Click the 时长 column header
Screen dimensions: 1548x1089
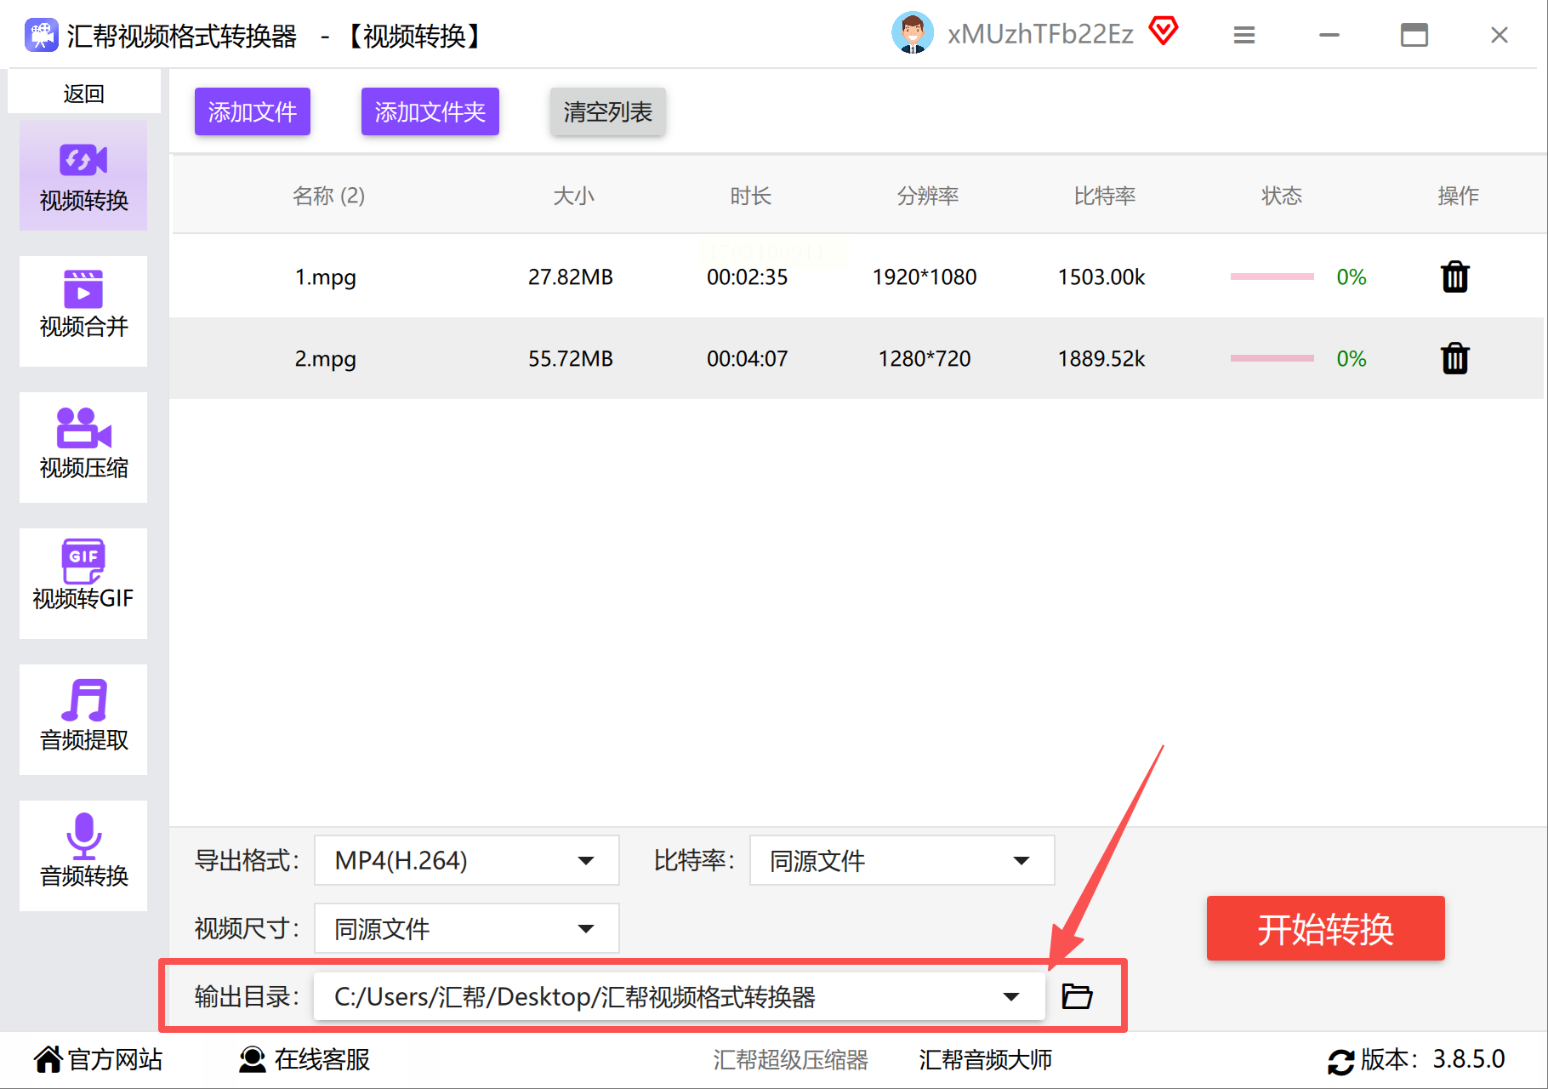tap(750, 196)
